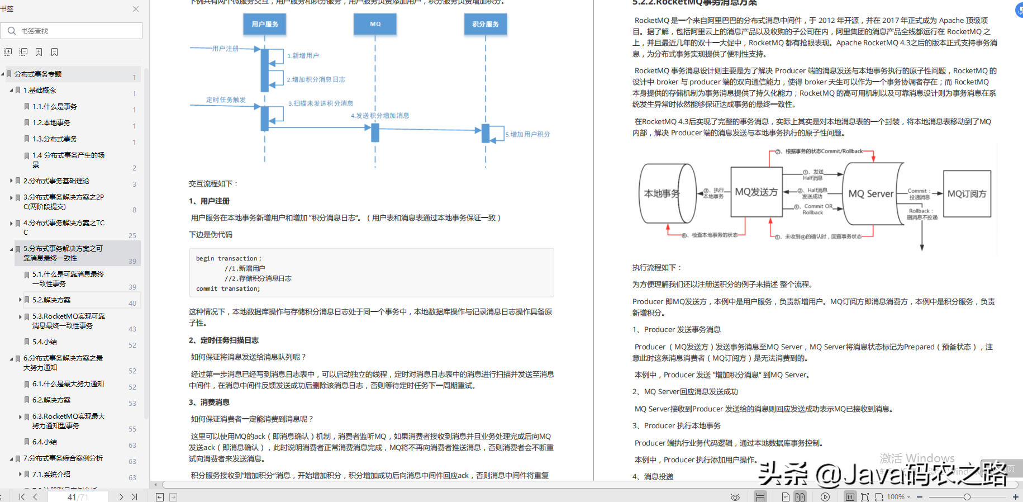Select the 分布式事务专题 bookmark title
The width and height of the screenshot is (1023, 502).
point(38,74)
